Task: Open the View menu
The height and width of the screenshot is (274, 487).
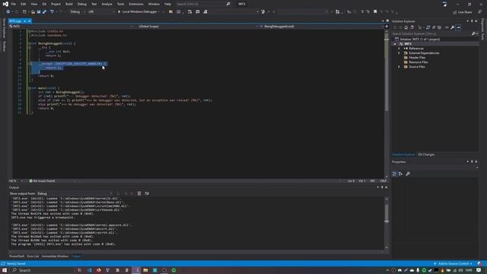Action: point(33,4)
